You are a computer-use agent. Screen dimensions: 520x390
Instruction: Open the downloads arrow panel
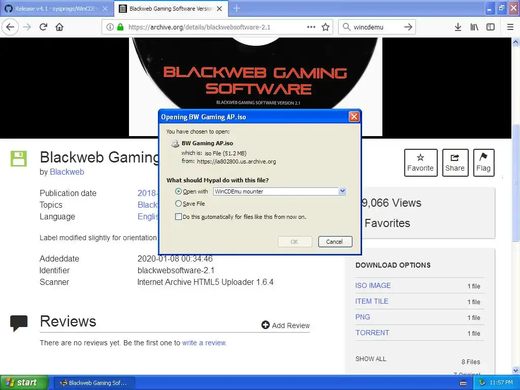[458, 27]
